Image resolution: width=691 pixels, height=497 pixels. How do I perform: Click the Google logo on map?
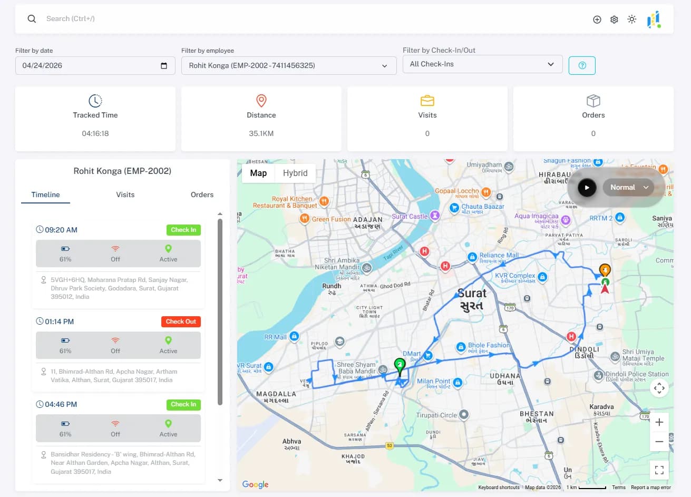[x=256, y=484]
